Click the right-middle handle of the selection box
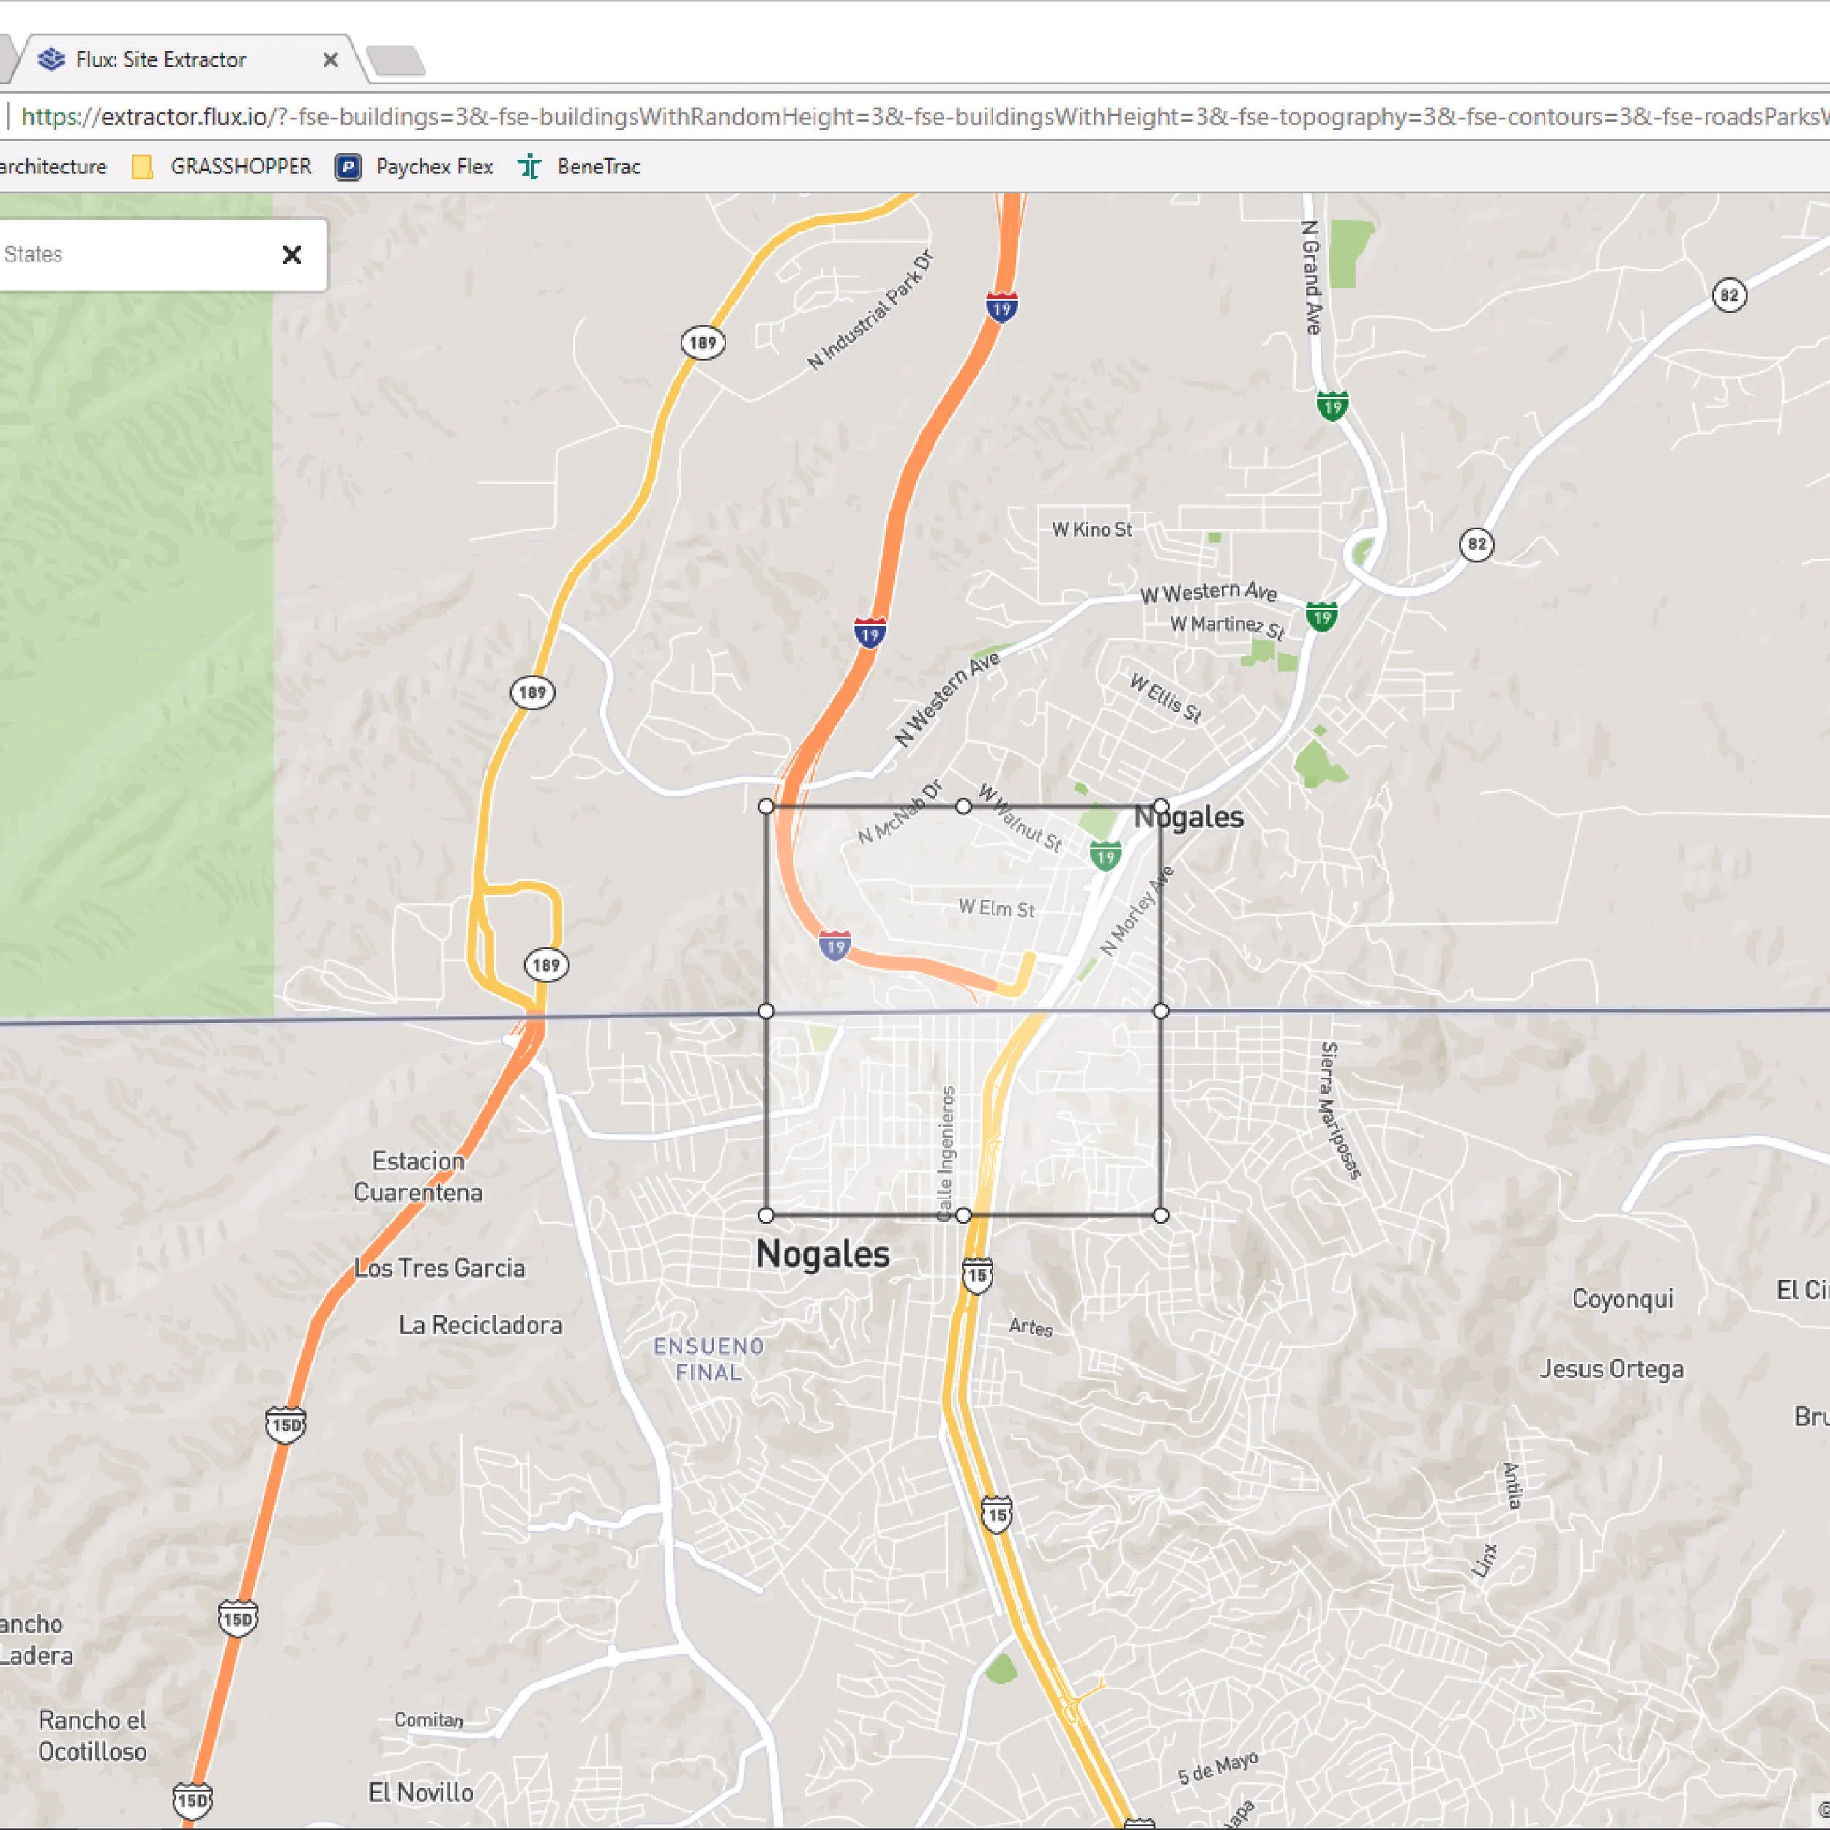The image size is (1830, 1830). [x=1161, y=1011]
